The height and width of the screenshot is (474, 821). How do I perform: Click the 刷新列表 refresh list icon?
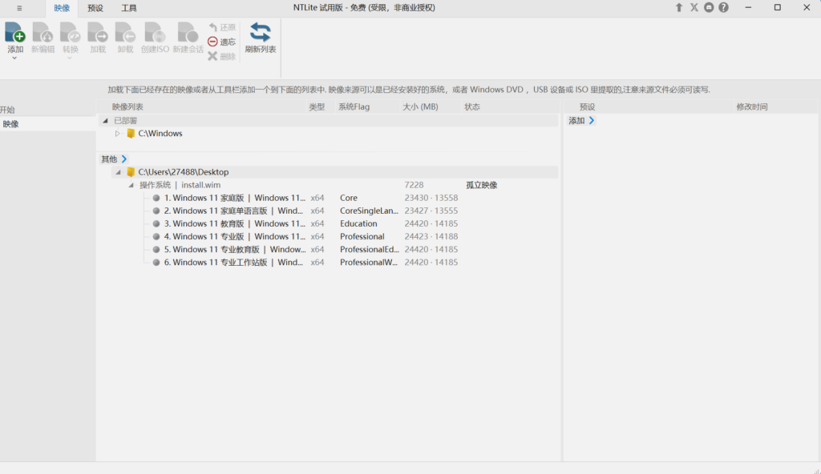tap(261, 33)
